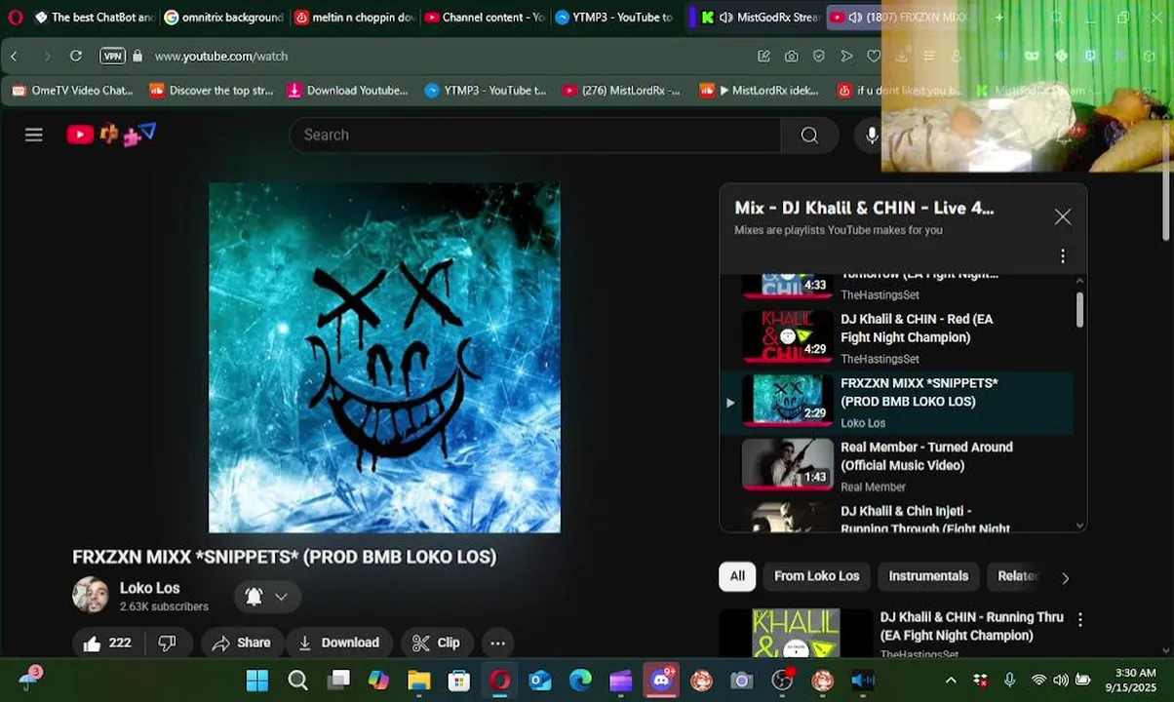Play DJ Khalil & CHIN - Red from mix
This screenshot has height=702, width=1174.
coord(897,337)
